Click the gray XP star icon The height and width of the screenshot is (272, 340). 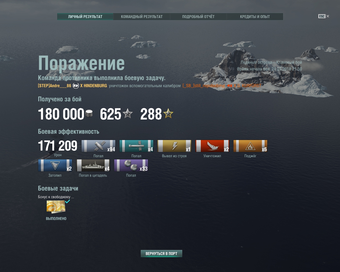point(127,114)
